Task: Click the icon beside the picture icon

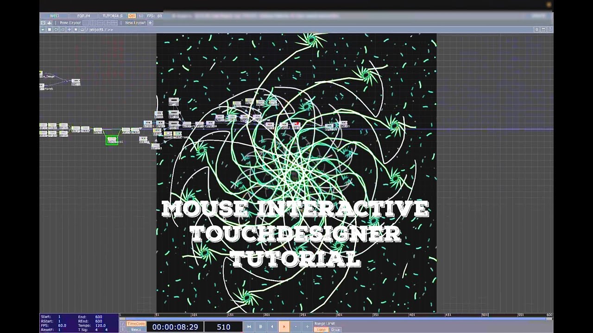Action: pos(50,23)
